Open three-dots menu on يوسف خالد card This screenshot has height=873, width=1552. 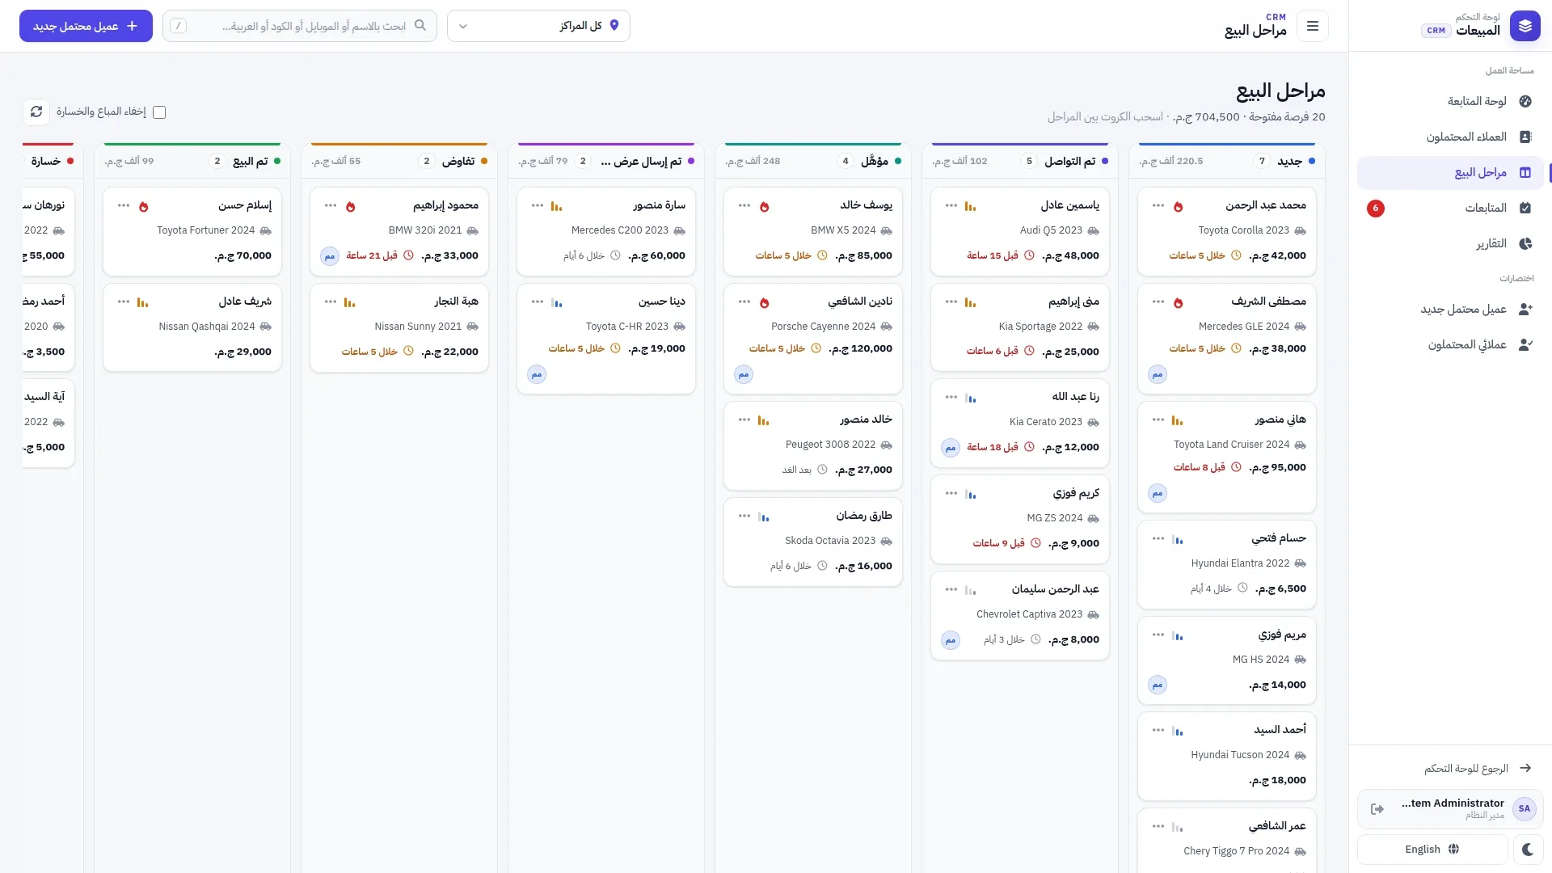744,205
